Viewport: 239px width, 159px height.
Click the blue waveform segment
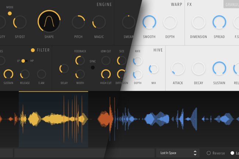coord(157,119)
